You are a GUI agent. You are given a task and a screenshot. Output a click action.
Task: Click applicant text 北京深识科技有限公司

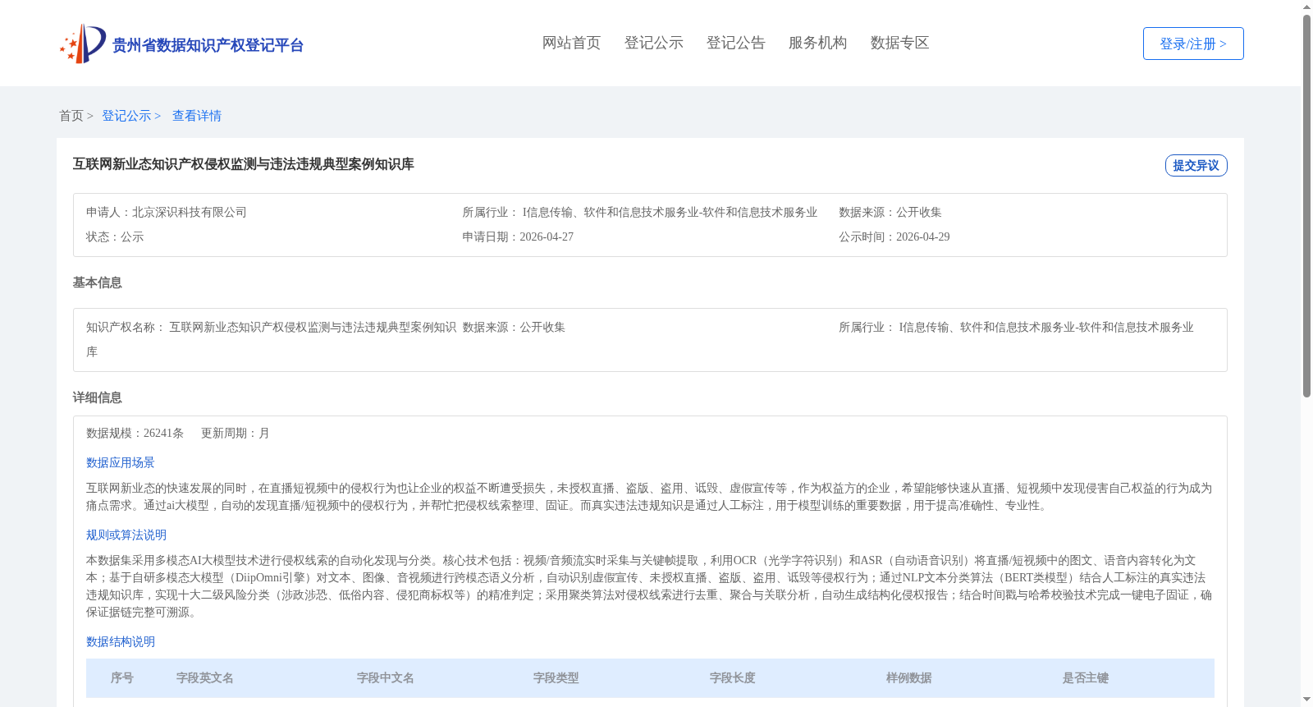(190, 212)
